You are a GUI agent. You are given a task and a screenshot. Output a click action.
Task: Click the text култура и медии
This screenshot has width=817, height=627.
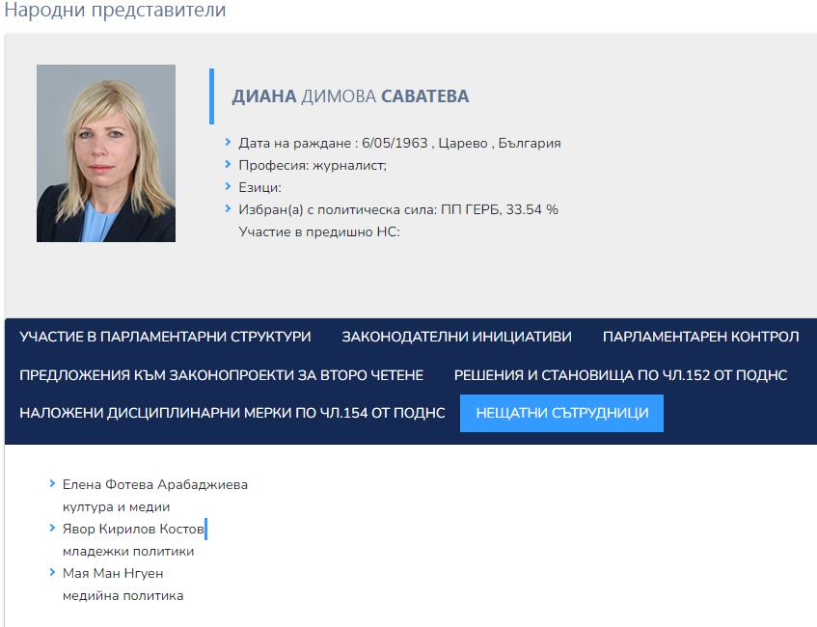coord(116,507)
